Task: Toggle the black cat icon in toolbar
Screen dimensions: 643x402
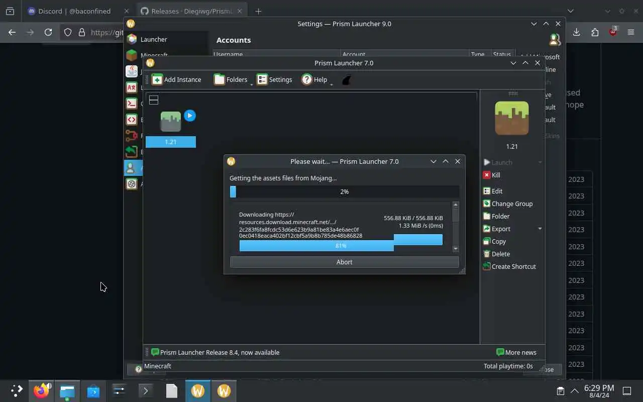Action: [x=346, y=79]
